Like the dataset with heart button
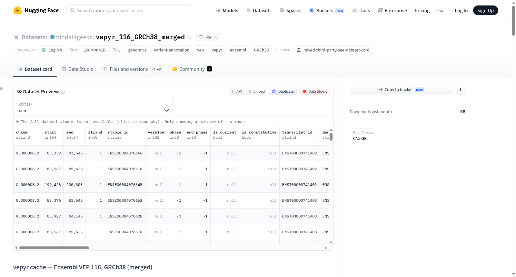The width and height of the screenshot is (516, 277). pos(205,37)
